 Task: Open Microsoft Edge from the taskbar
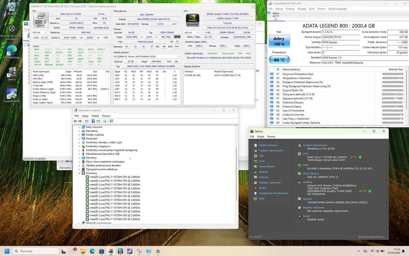[x=92, y=251]
